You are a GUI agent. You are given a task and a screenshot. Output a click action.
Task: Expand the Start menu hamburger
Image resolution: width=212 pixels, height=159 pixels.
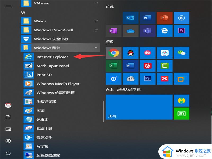click(x=8, y=7)
